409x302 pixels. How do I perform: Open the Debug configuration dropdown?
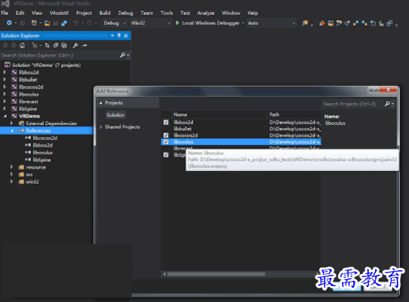(115, 23)
